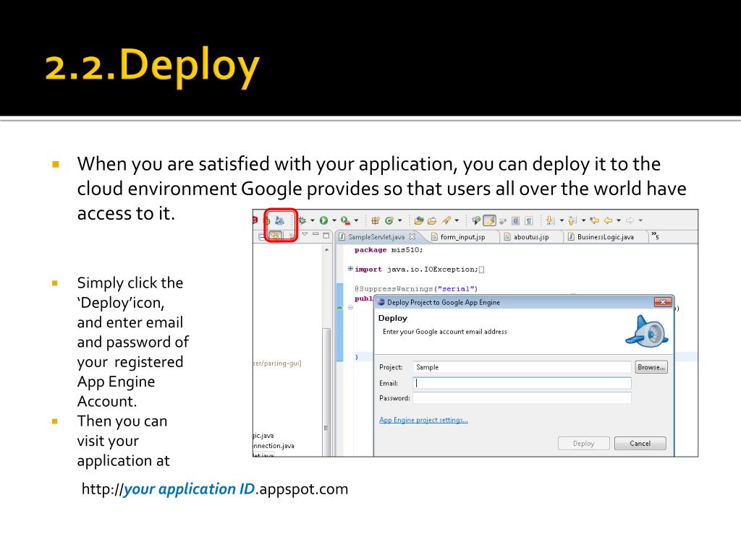Click the Password input field
Viewport: 741px width, 555px height.
[522, 398]
